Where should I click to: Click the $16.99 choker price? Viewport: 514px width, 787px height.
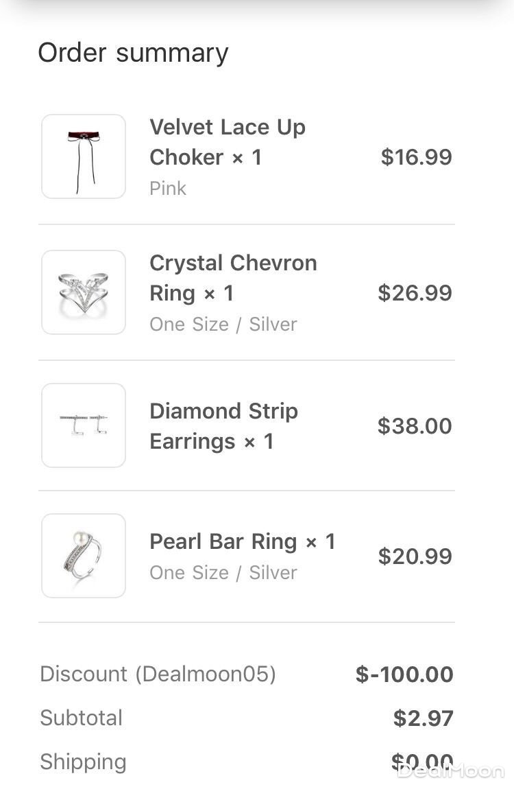tap(416, 157)
